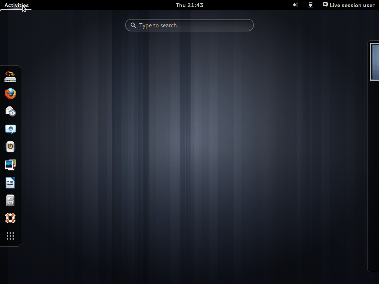Open the Activities overview

pyautogui.click(x=16, y=5)
